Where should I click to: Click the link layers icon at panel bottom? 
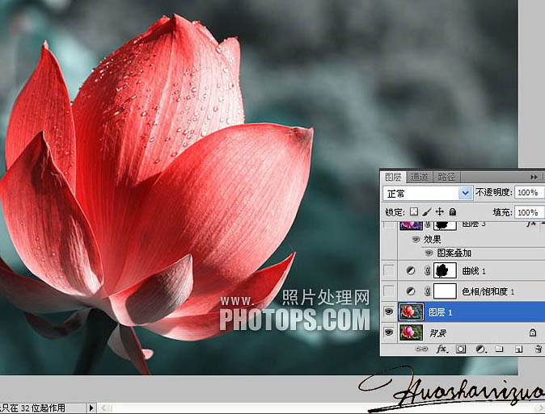click(x=421, y=349)
